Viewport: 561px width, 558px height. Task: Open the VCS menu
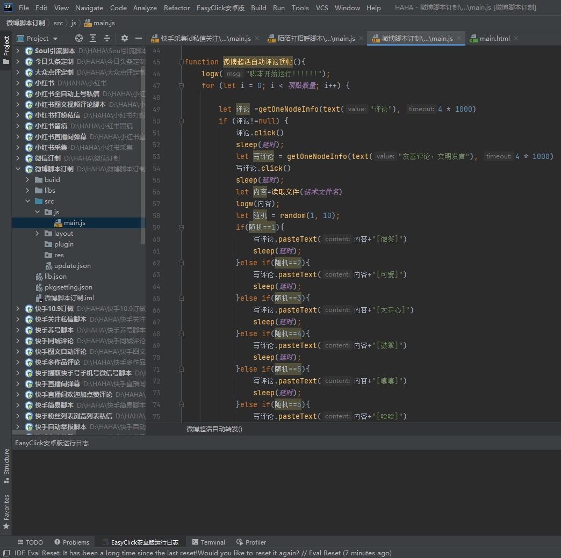(x=322, y=8)
